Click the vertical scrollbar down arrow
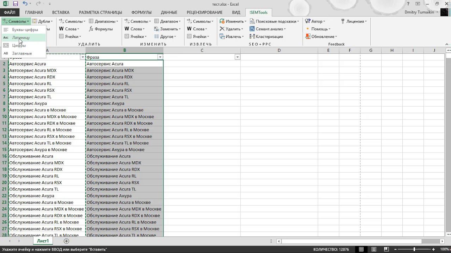Viewport: 451px width, 253px height. tap(448, 234)
